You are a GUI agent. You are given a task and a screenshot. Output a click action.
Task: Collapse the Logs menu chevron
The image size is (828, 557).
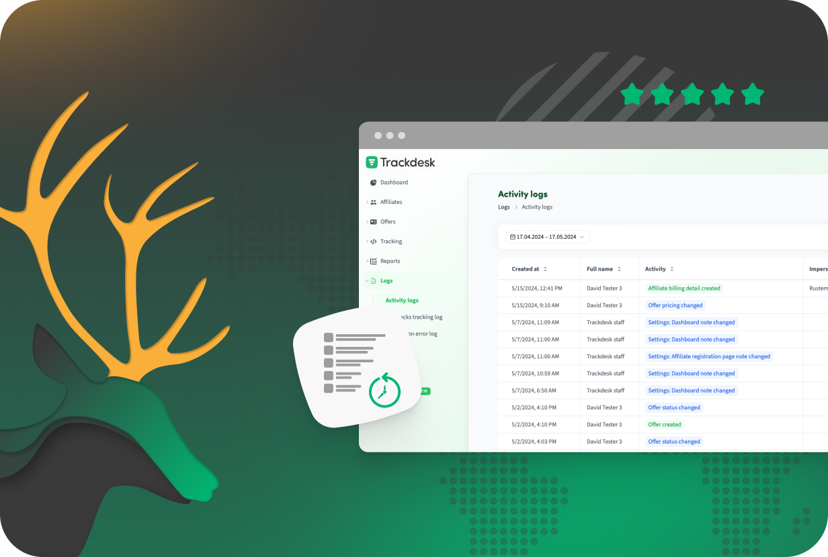point(367,281)
